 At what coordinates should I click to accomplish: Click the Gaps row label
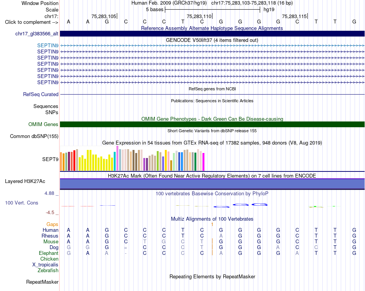52,224
